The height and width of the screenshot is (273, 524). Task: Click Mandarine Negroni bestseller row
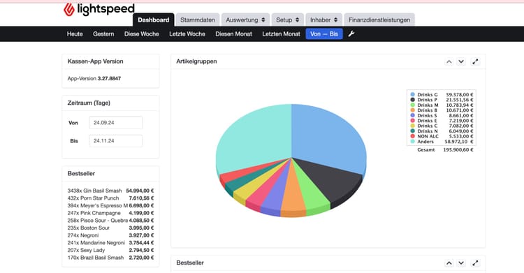(x=110, y=242)
